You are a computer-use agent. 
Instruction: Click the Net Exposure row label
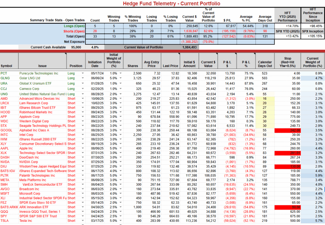74,42
